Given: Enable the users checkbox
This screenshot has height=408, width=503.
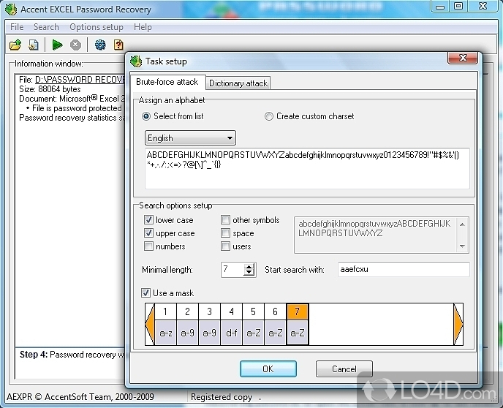Looking at the screenshot, I should pos(225,246).
